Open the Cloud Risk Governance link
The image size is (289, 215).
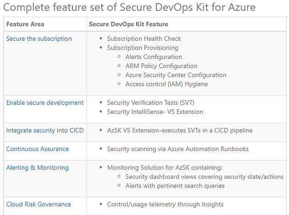(39, 204)
